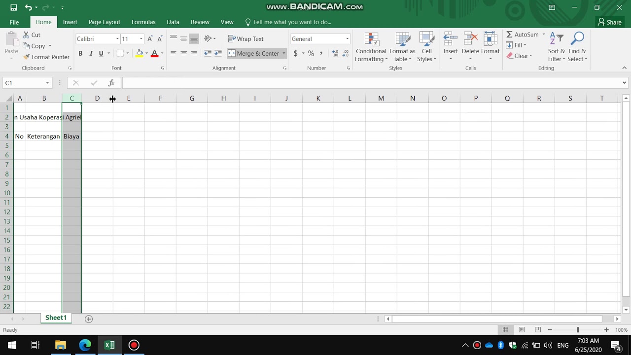The height and width of the screenshot is (355, 631).
Task: Open the Name Box dropdown arrow
Action: [47, 83]
